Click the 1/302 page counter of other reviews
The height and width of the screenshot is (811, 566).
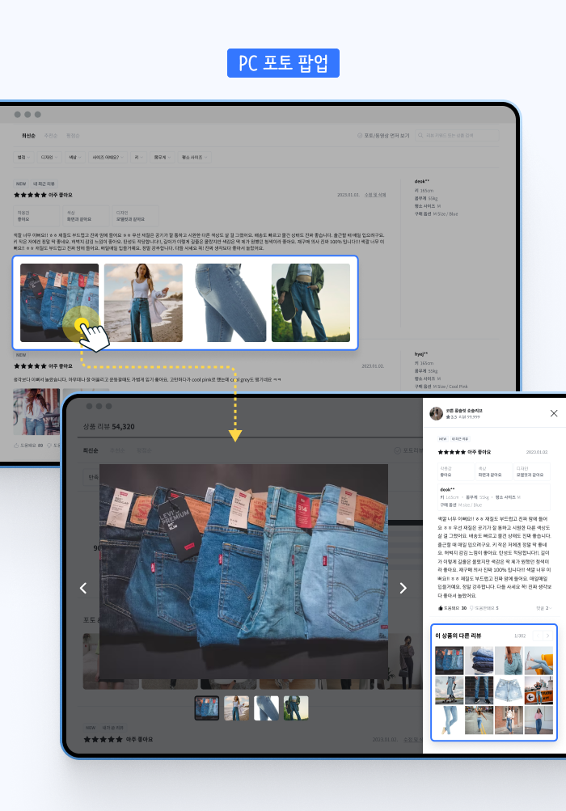(x=520, y=636)
